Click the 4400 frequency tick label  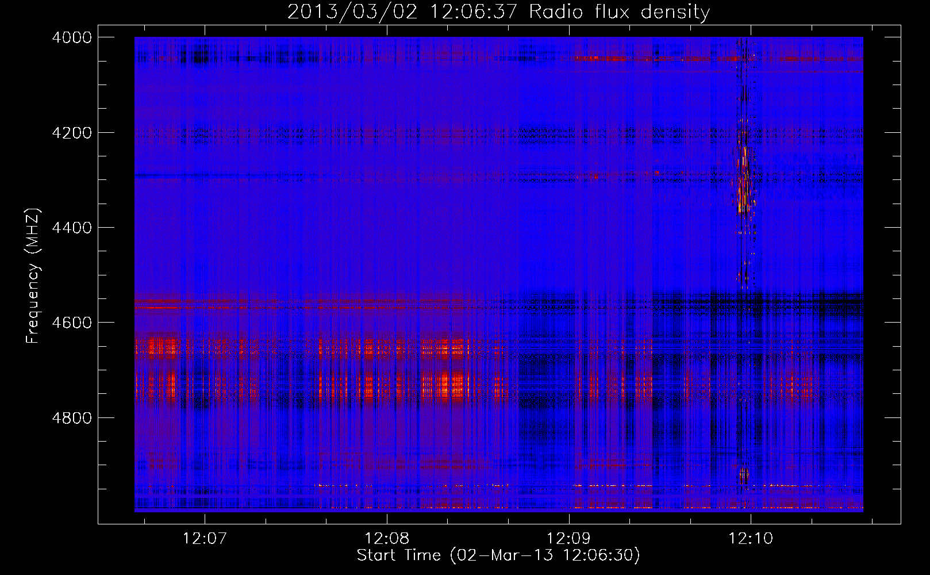coord(72,228)
